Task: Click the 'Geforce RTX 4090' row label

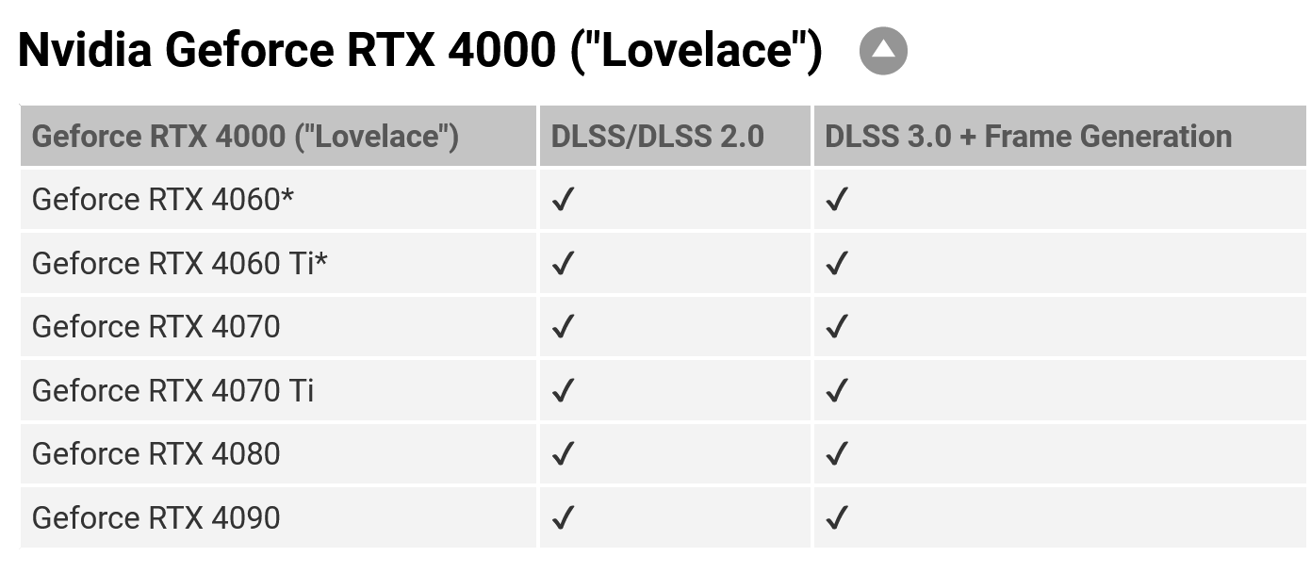Action: click(156, 517)
